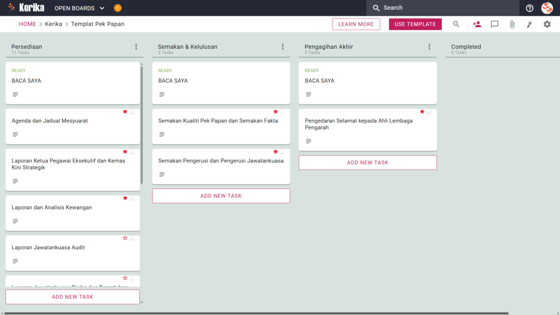Open card Semakan Pengerusi dan Pengerusi Jawatankuasa

coord(221,166)
